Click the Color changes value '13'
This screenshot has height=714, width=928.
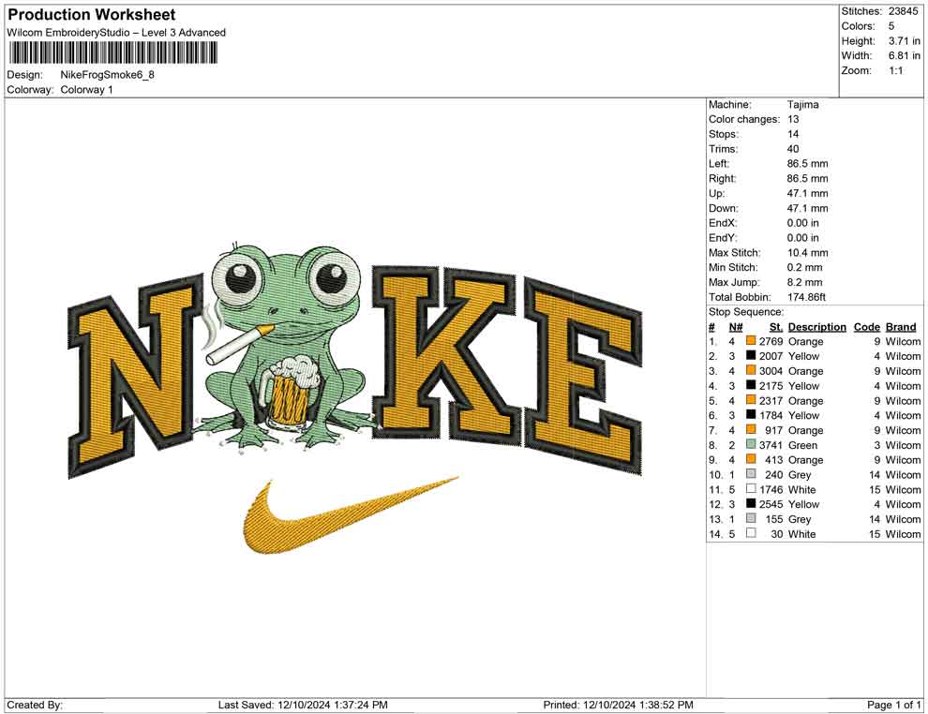pyautogui.click(x=793, y=119)
